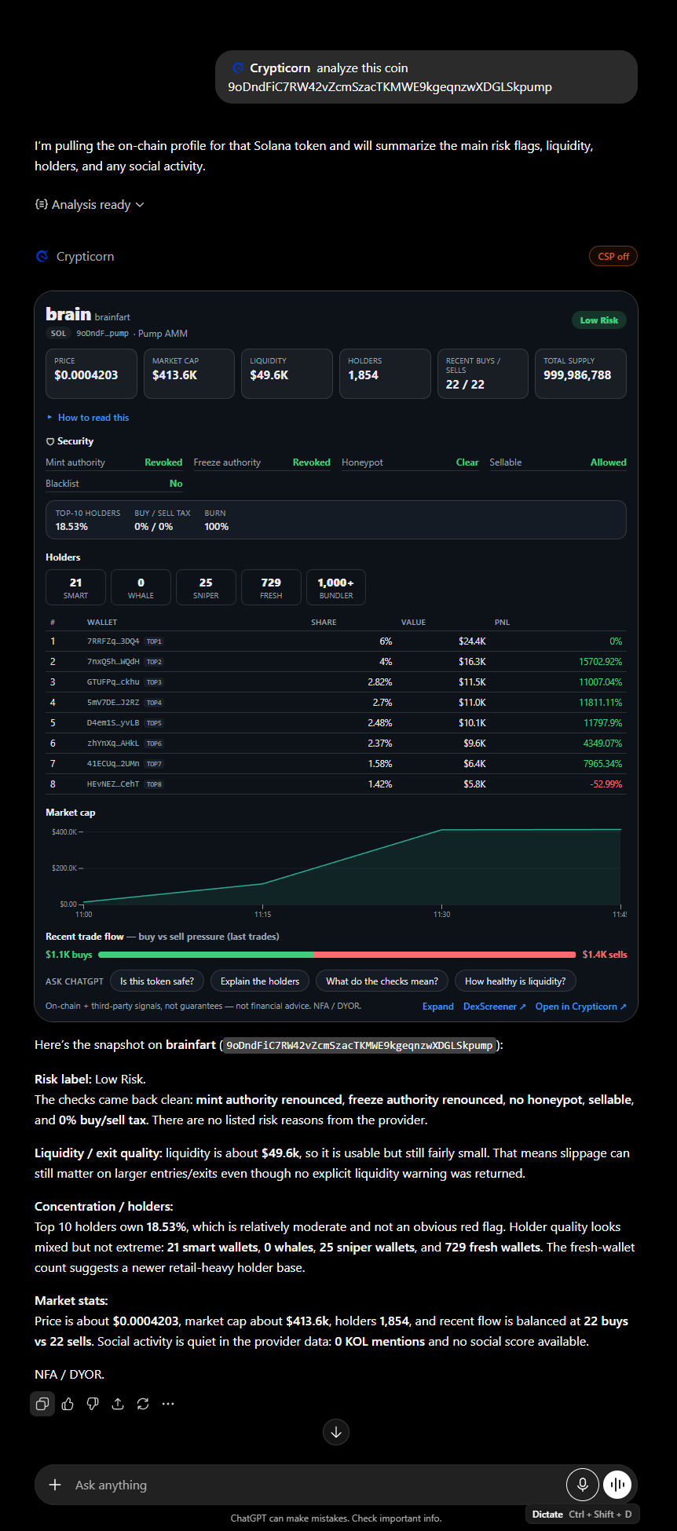Image resolution: width=677 pixels, height=1531 pixels.
Task: Click wallet zhYnXq…AHkL row
Action: pos(336,744)
